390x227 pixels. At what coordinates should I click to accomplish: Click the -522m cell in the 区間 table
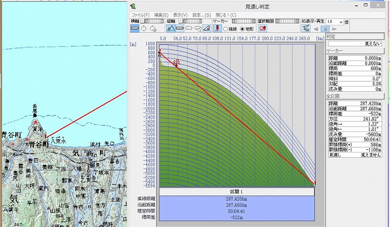tap(236, 217)
